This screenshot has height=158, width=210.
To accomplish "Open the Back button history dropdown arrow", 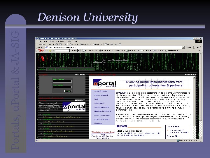I will pos(47,44).
